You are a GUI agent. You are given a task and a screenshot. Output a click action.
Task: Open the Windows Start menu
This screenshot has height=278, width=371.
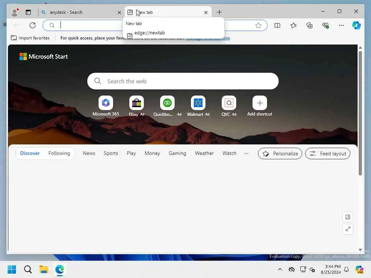click(12, 269)
